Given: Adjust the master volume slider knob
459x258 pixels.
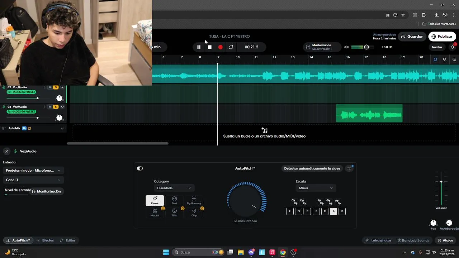Looking at the screenshot, I should [x=366, y=47].
